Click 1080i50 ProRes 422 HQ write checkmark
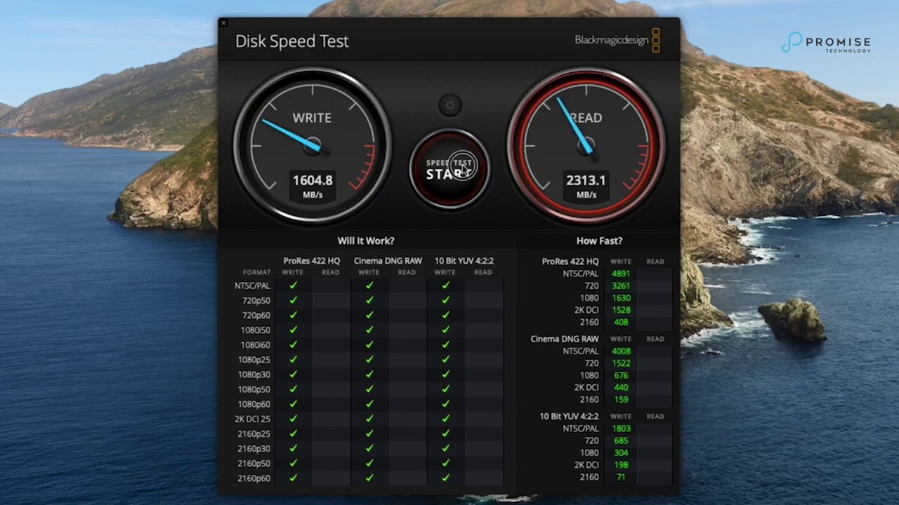Image resolution: width=899 pixels, height=505 pixels. click(x=293, y=330)
